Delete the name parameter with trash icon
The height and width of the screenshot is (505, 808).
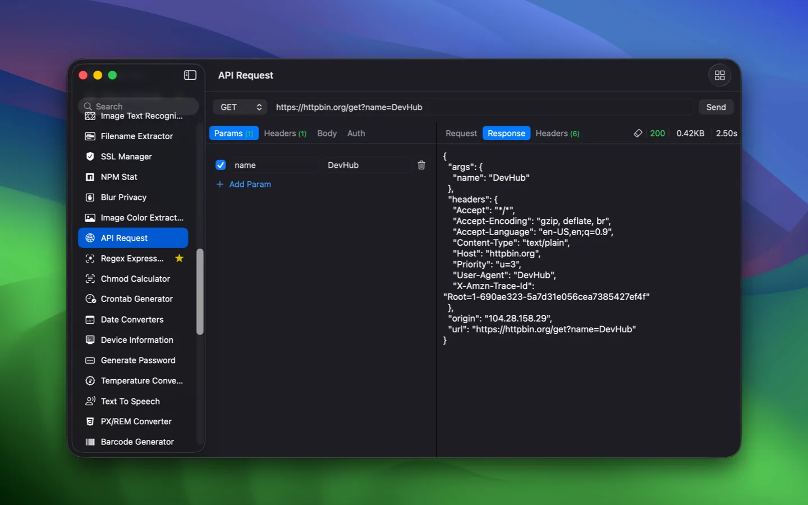click(x=421, y=165)
